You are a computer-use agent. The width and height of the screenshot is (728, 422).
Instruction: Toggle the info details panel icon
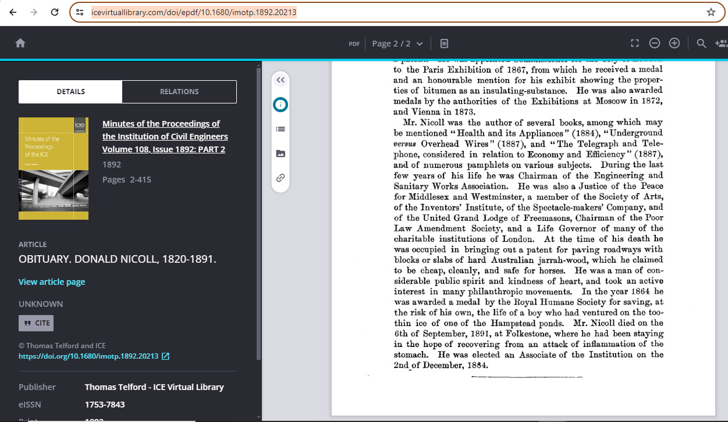point(280,105)
